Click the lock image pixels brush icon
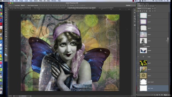172x97 pixels. coord(142,11)
